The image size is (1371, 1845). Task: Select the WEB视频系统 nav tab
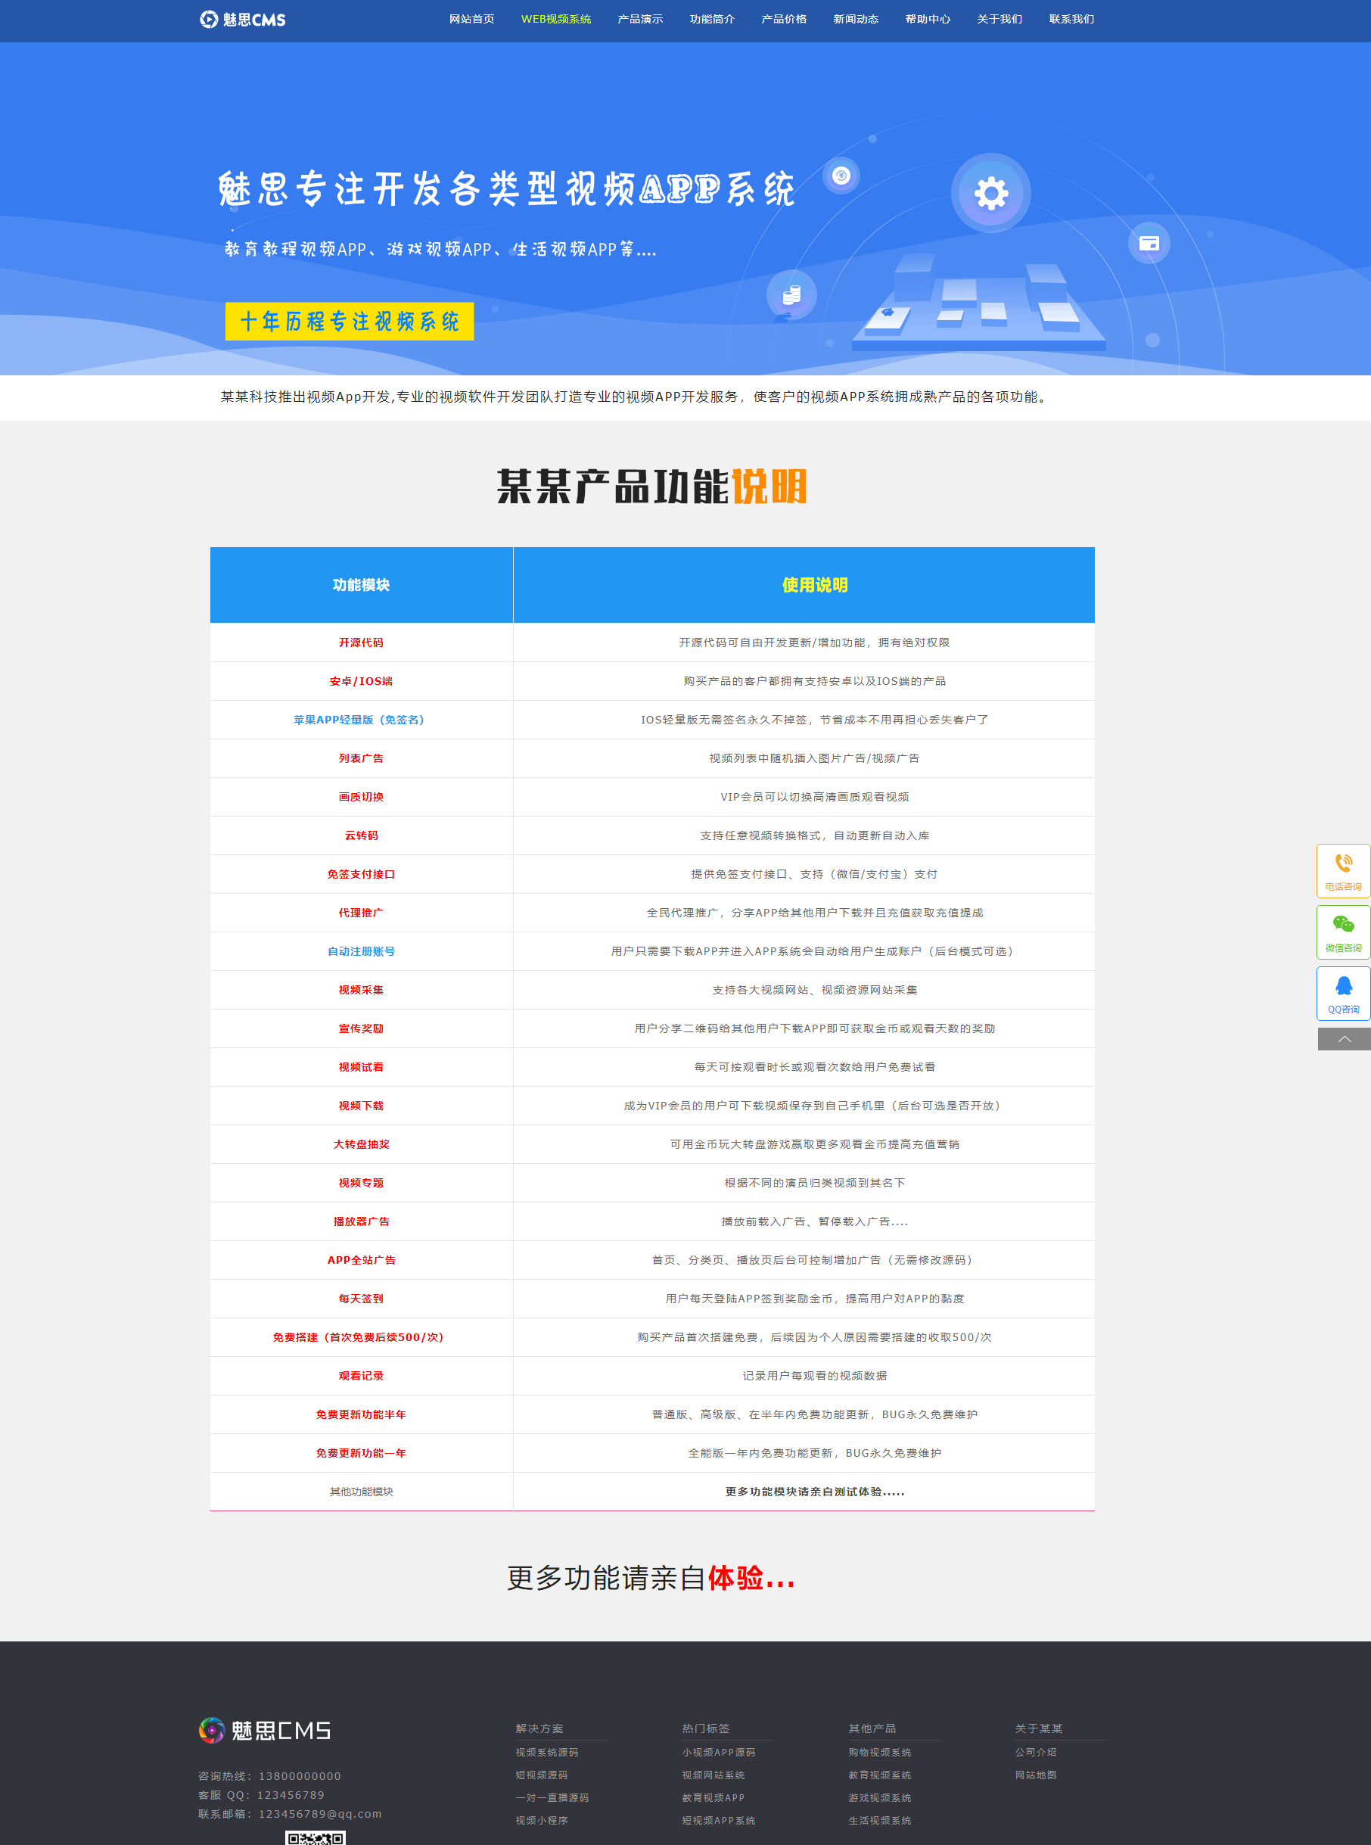coord(556,19)
